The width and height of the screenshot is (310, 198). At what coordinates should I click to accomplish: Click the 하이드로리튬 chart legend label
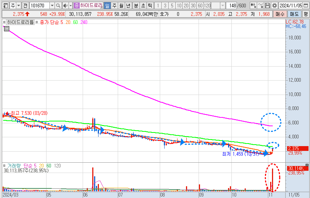pos(21,22)
